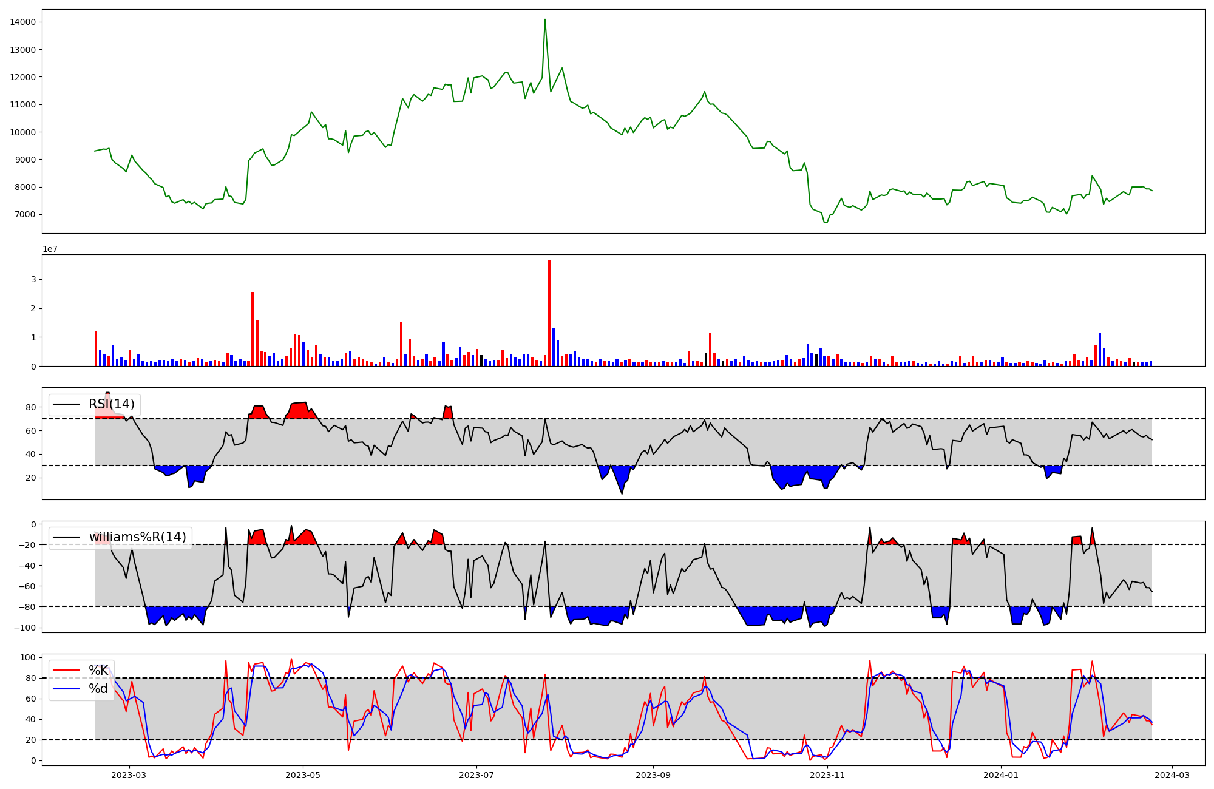This screenshot has height=789, width=1214.
Task: Click the 7000 price axis tick label
Action: (25, 214)
